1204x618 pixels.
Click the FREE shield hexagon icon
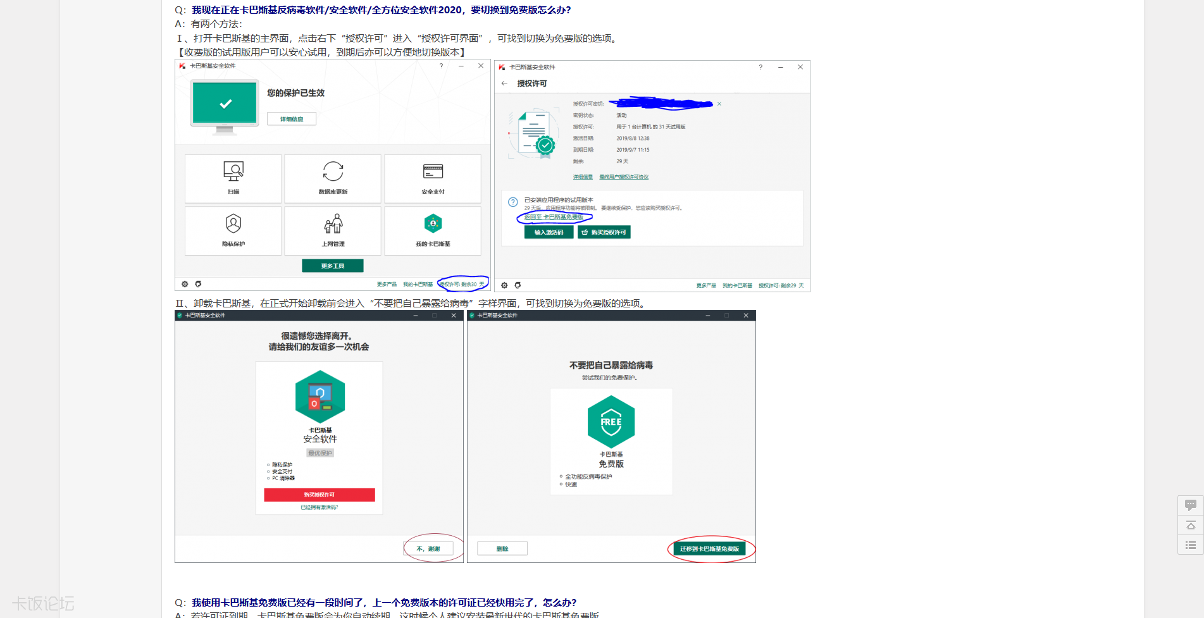click(611, 422)
